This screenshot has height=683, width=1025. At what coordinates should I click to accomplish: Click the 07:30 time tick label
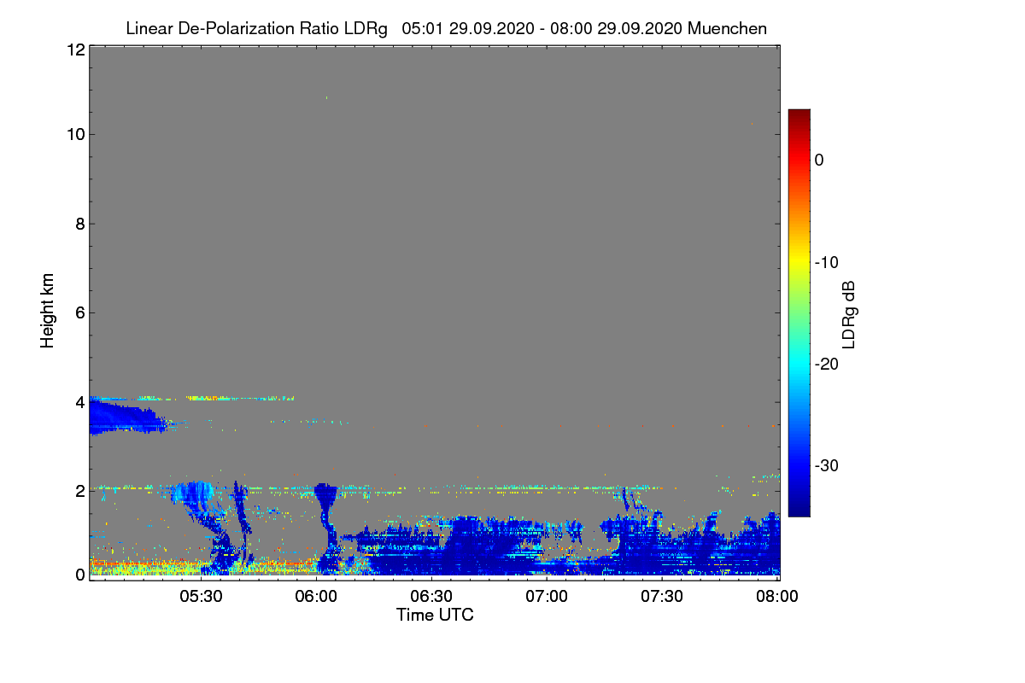662,596
